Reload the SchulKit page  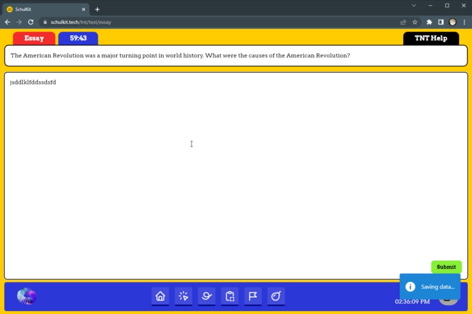tap(30, 22)
